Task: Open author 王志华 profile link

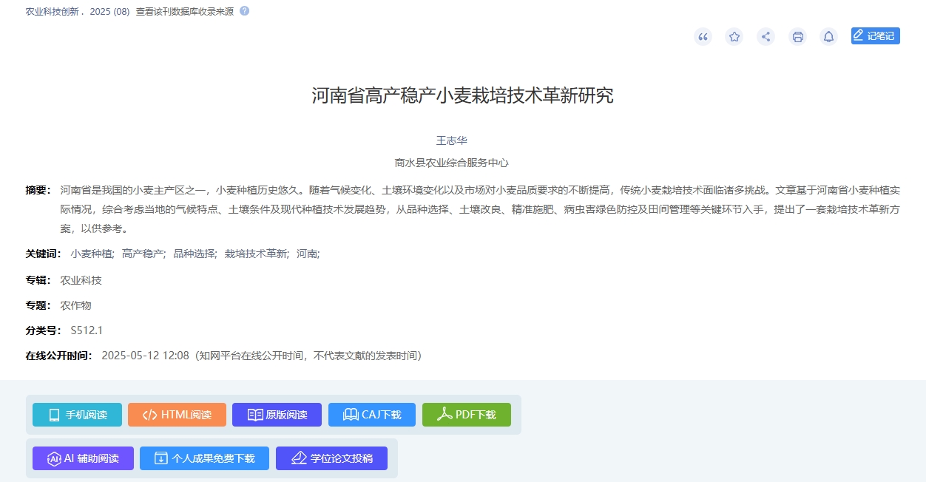Action: tap(452, 140)
